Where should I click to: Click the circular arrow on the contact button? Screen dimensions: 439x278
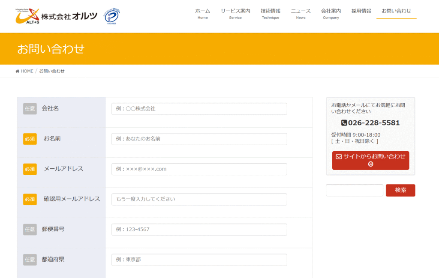[x=370, y=164]
